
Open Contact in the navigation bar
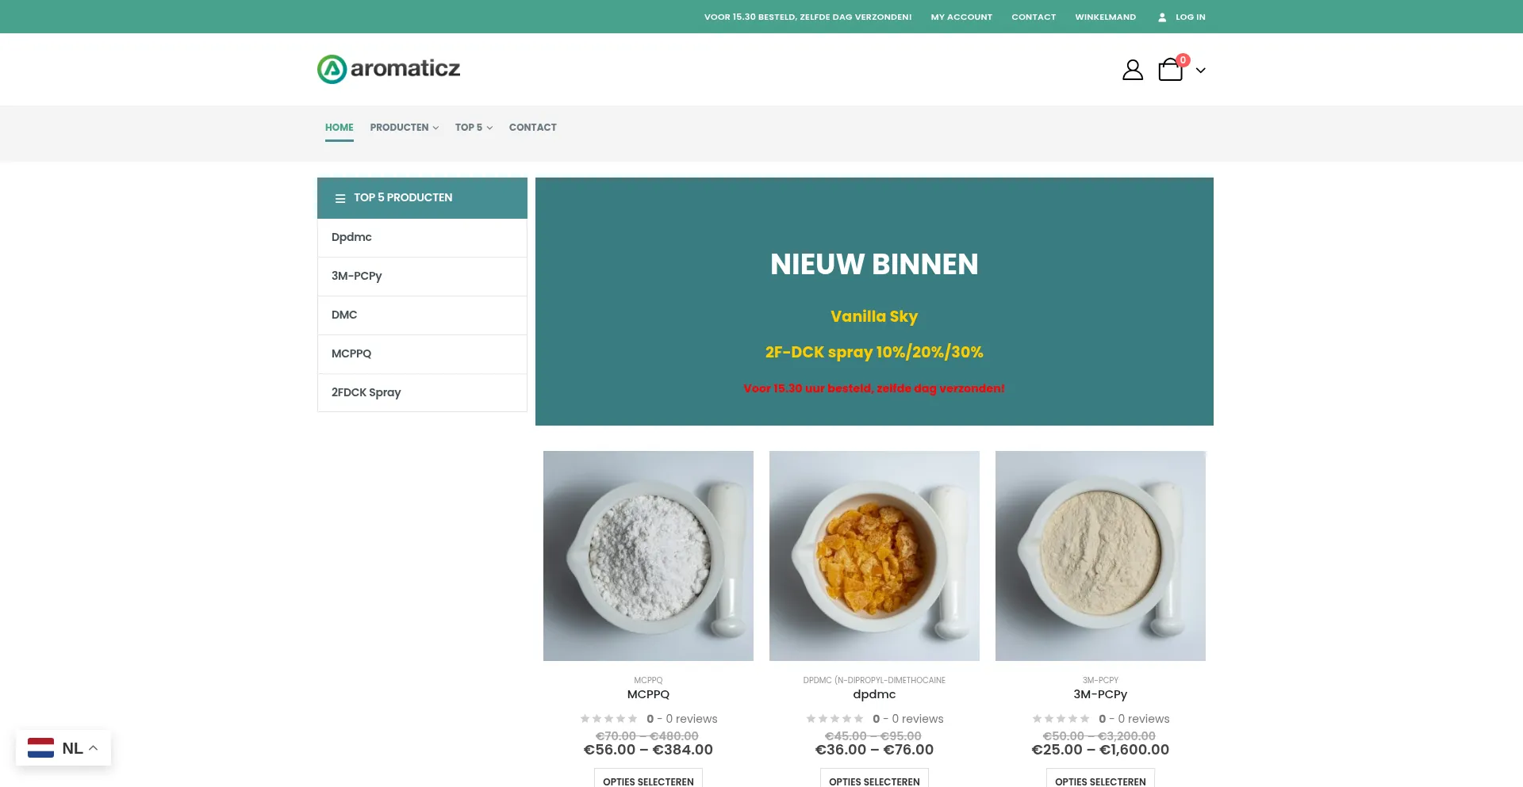533,128
